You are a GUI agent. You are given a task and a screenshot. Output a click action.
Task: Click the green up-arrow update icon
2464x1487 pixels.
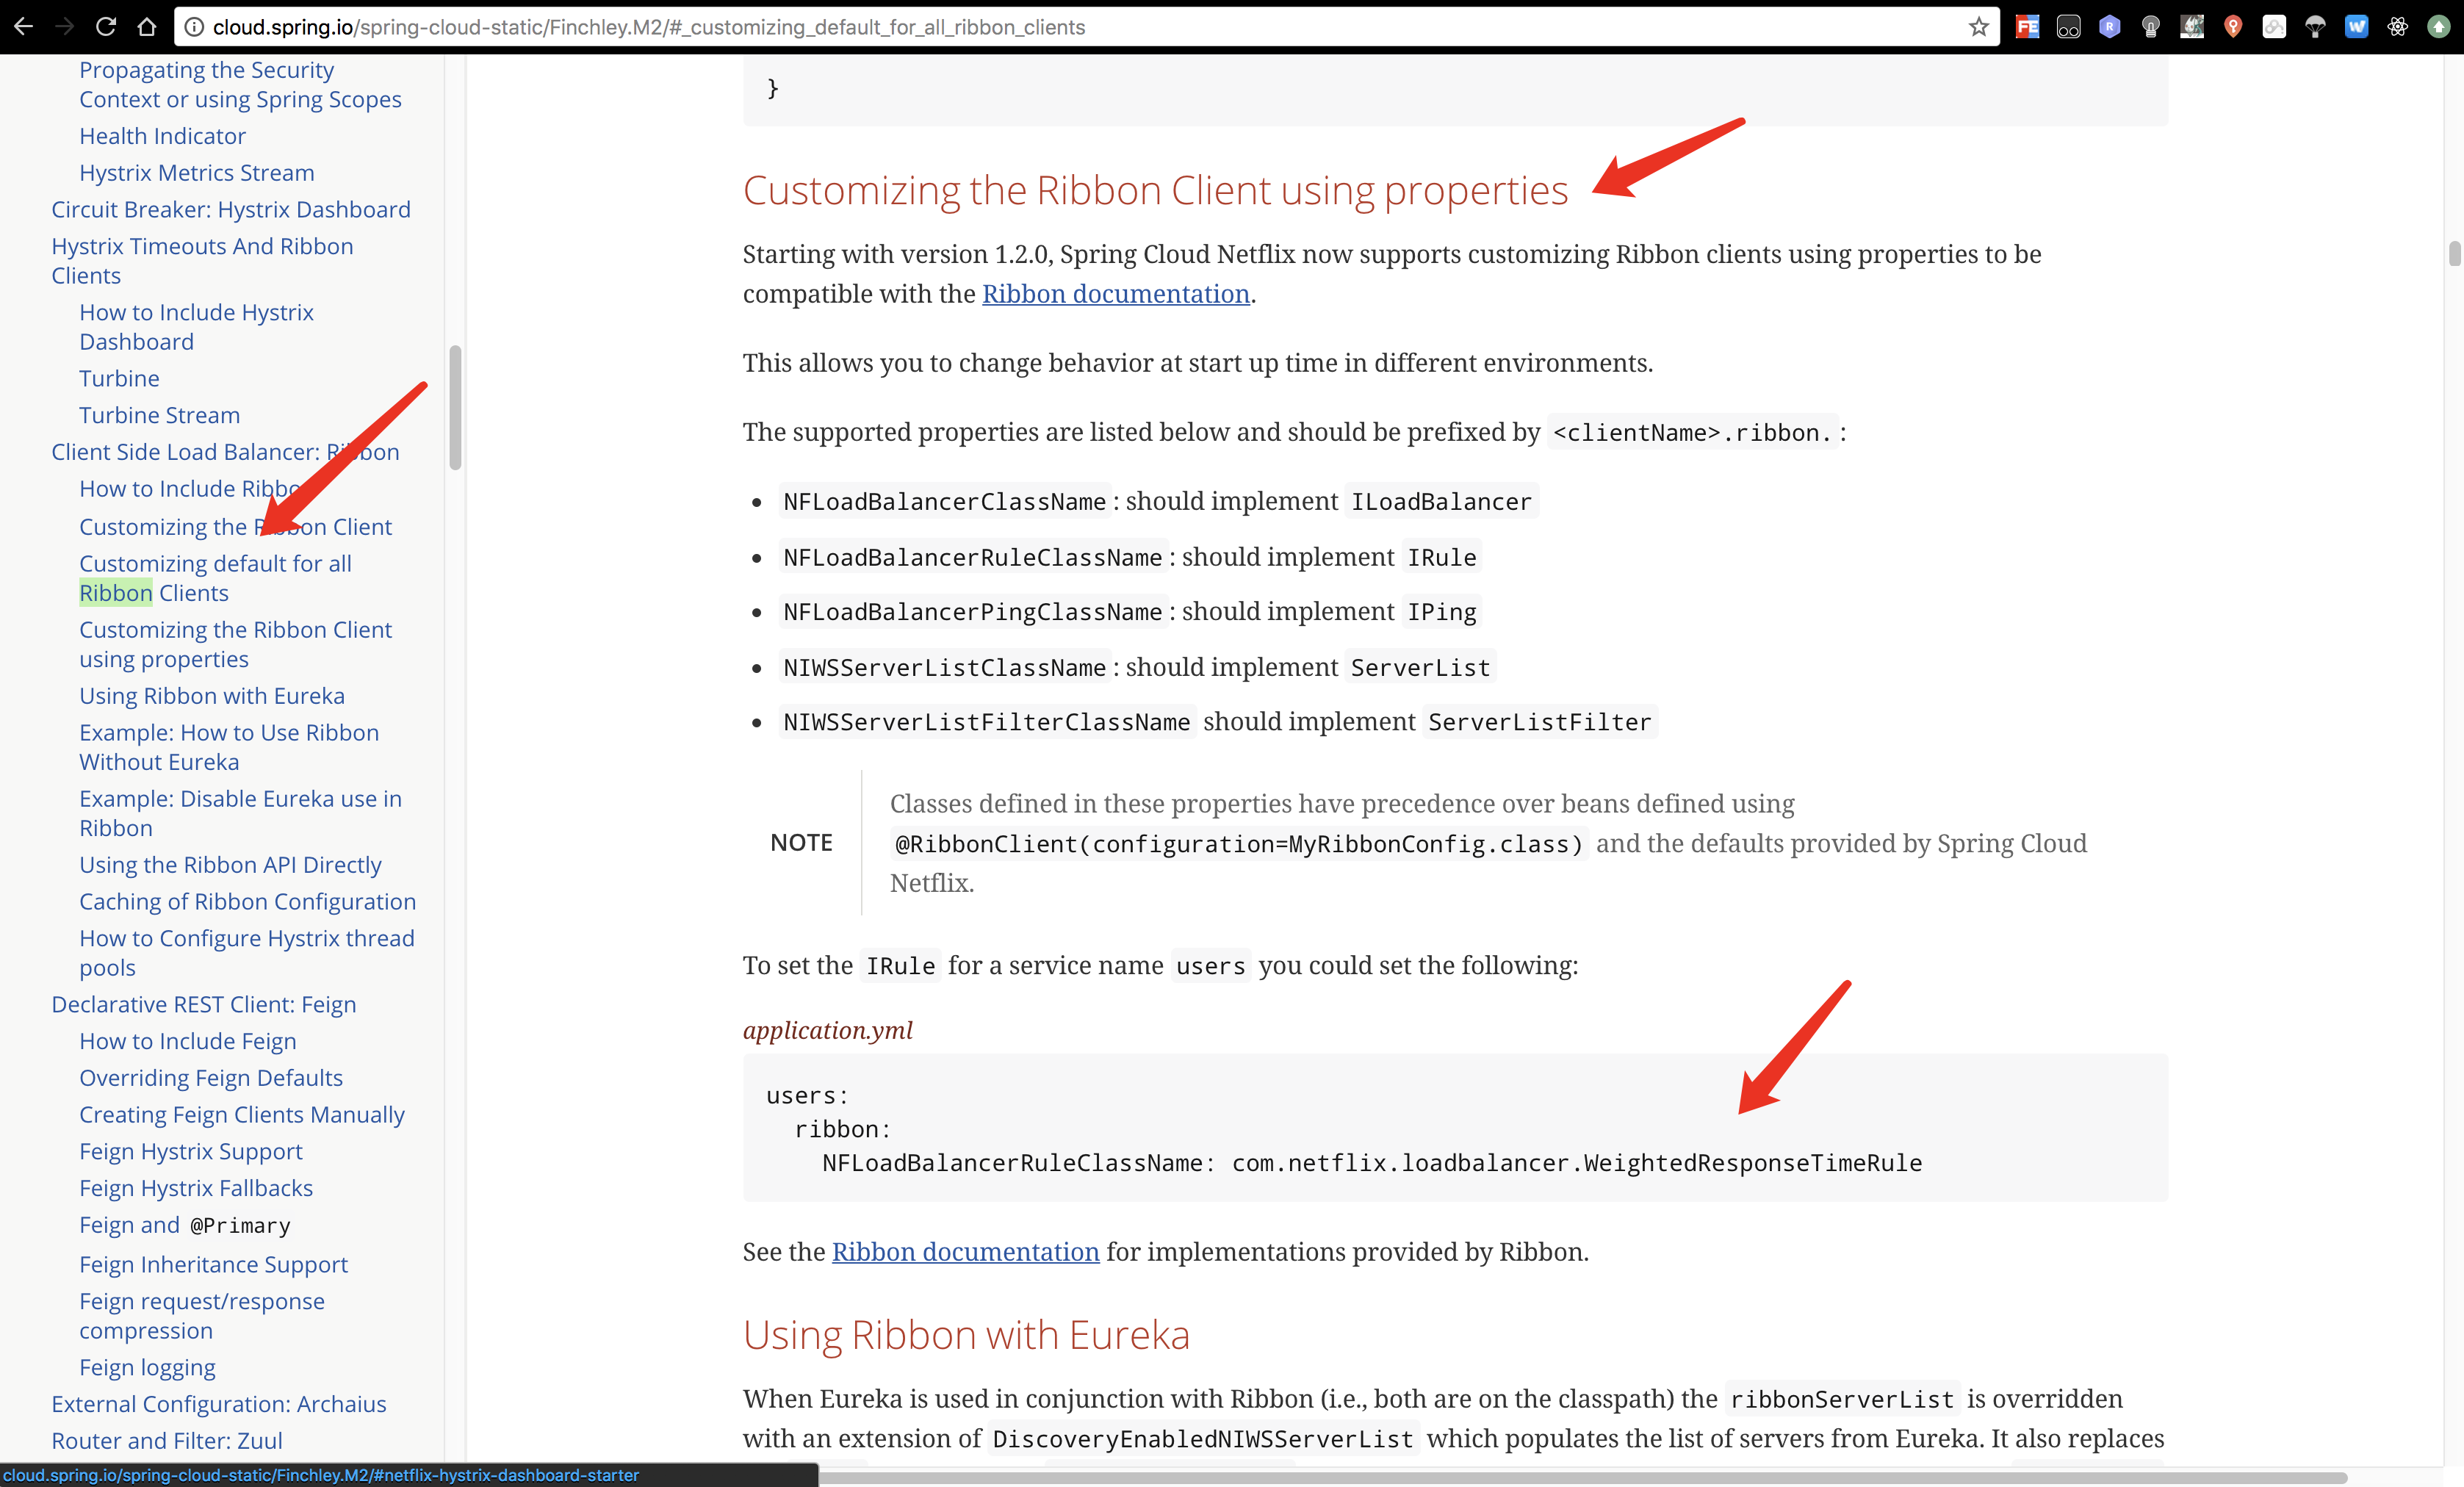click(x=2438, y=27)
